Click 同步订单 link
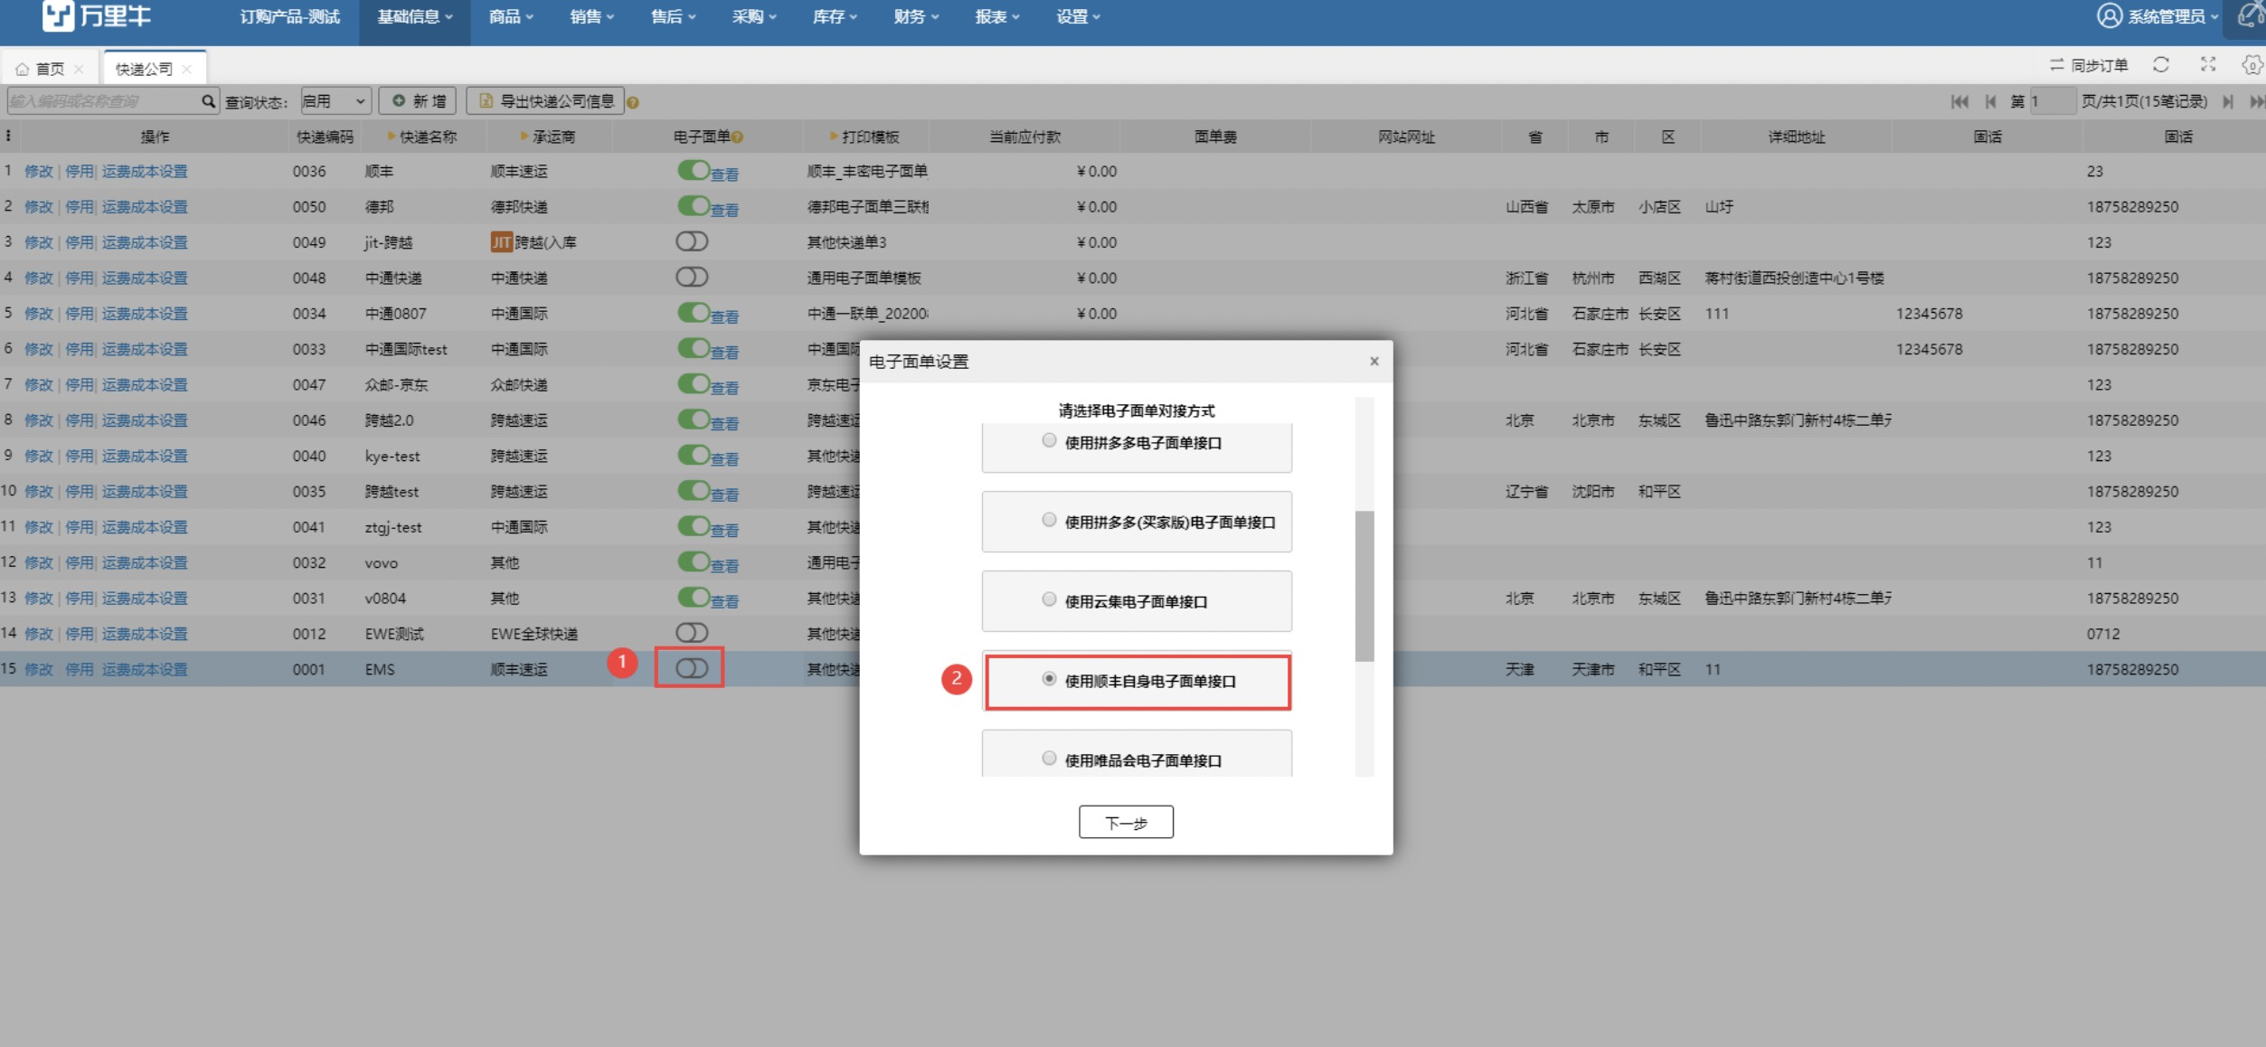 point(2099,65)
